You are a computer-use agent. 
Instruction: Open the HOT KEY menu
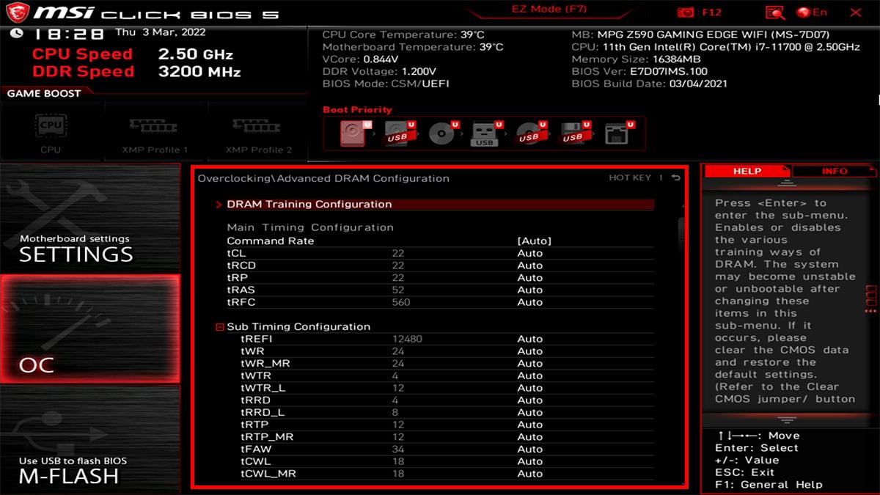[629, 178]
